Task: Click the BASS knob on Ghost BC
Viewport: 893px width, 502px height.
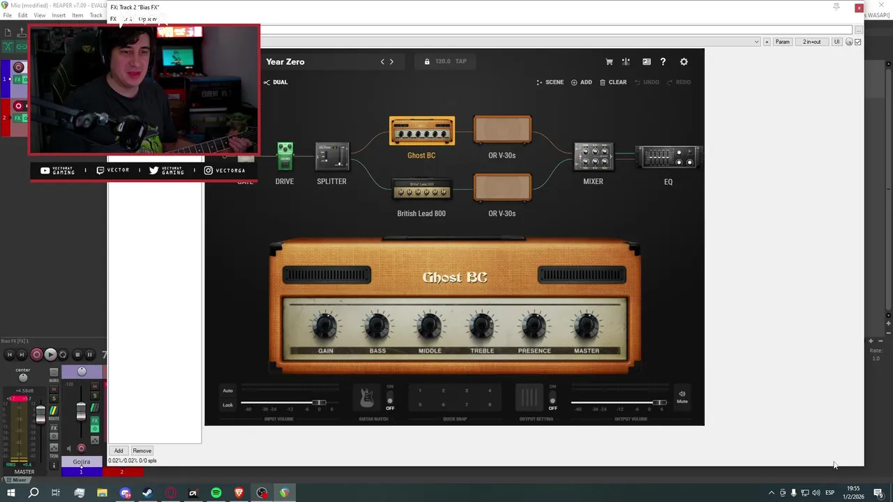Action: tap(377, 326)
